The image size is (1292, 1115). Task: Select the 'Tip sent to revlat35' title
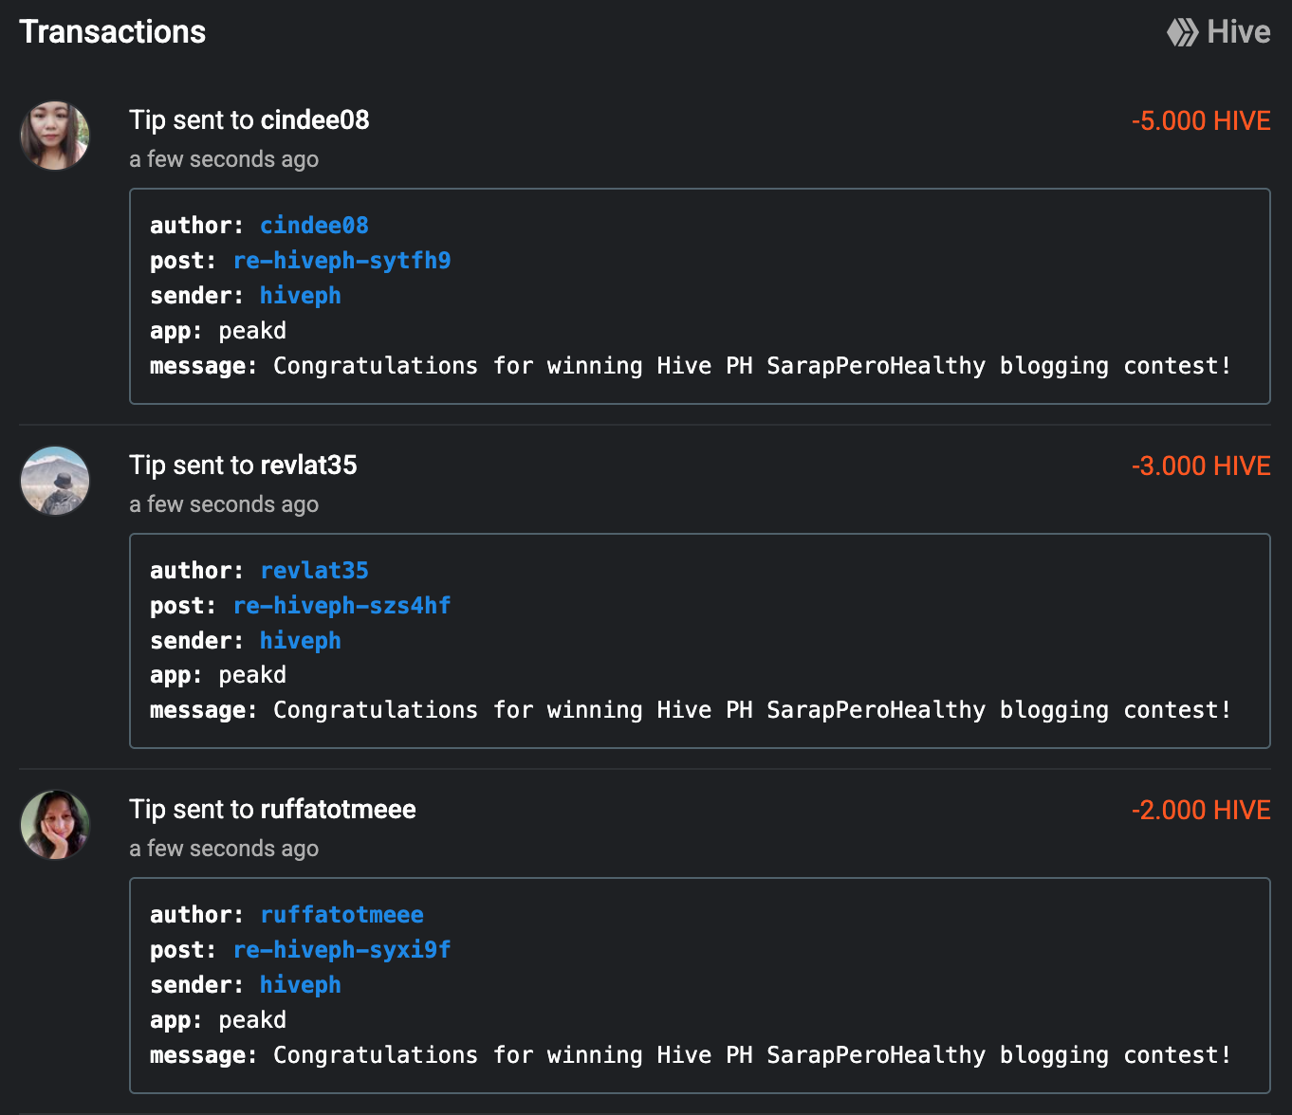[243, 466]
